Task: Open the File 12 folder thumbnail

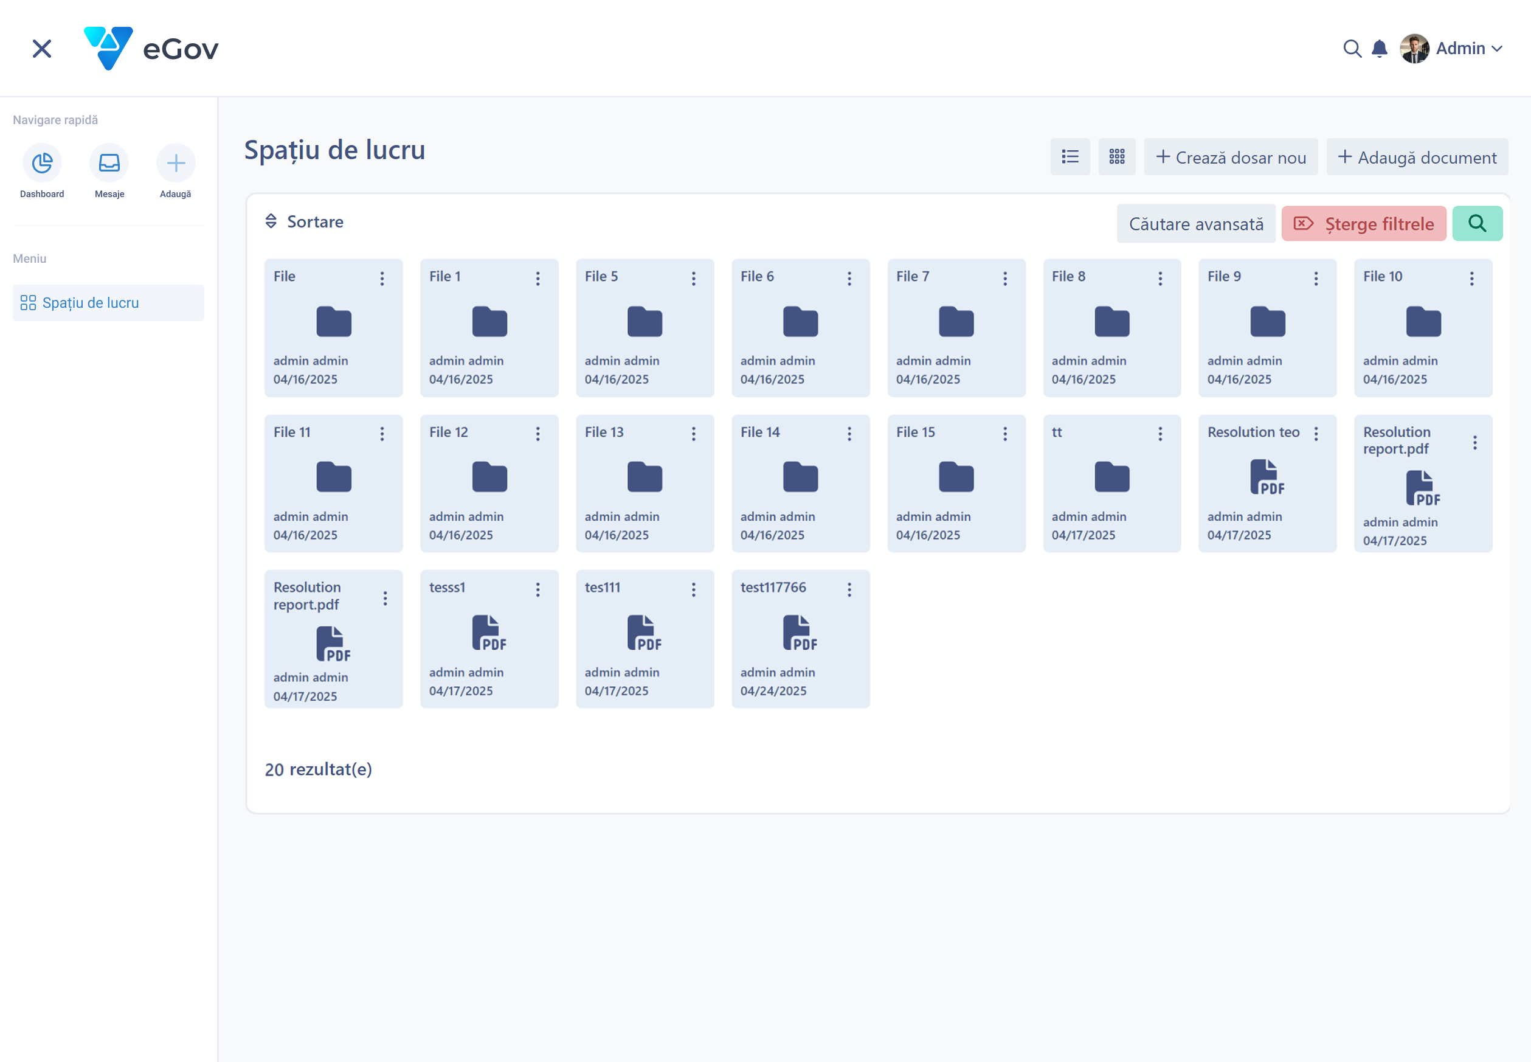Action: tap(489, 477)
